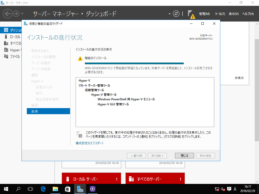Select 仮想スイッチ wizard step
The width and height of the screenshot is (259, 194).
pyautogui.click(x=44, y=87)
